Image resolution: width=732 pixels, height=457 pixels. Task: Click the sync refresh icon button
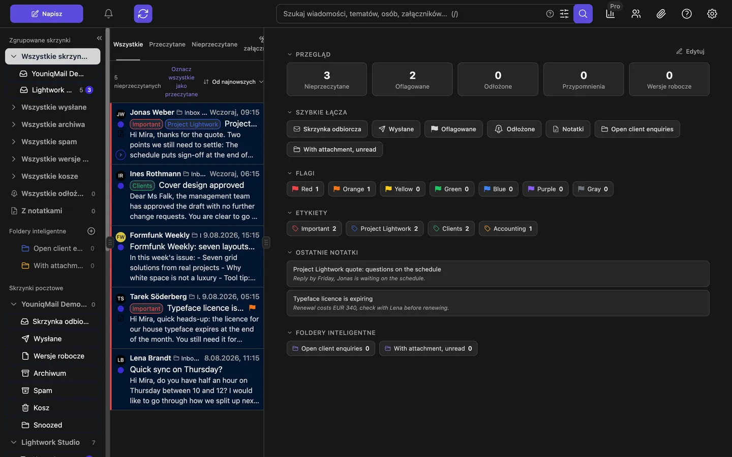tap(143, 14)
